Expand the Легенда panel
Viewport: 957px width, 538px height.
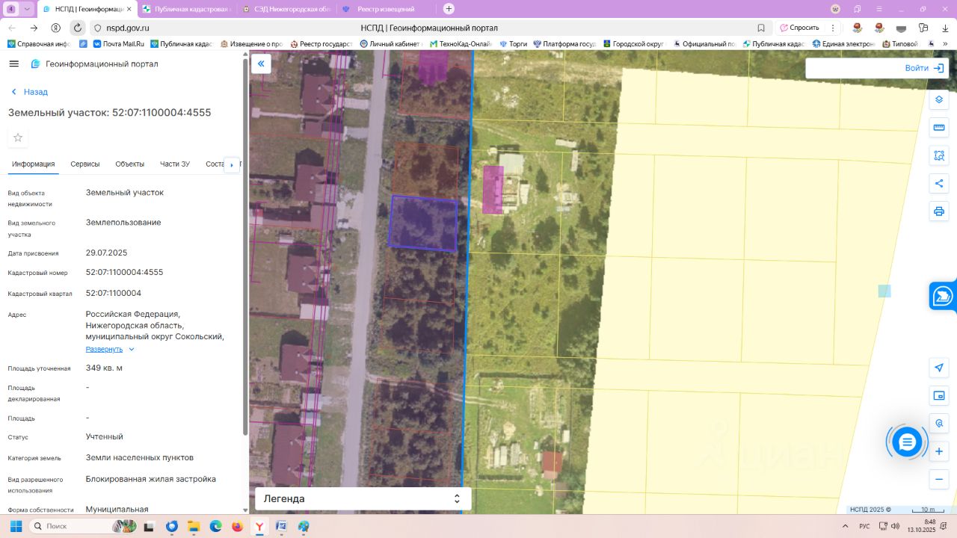pos(363,498)
